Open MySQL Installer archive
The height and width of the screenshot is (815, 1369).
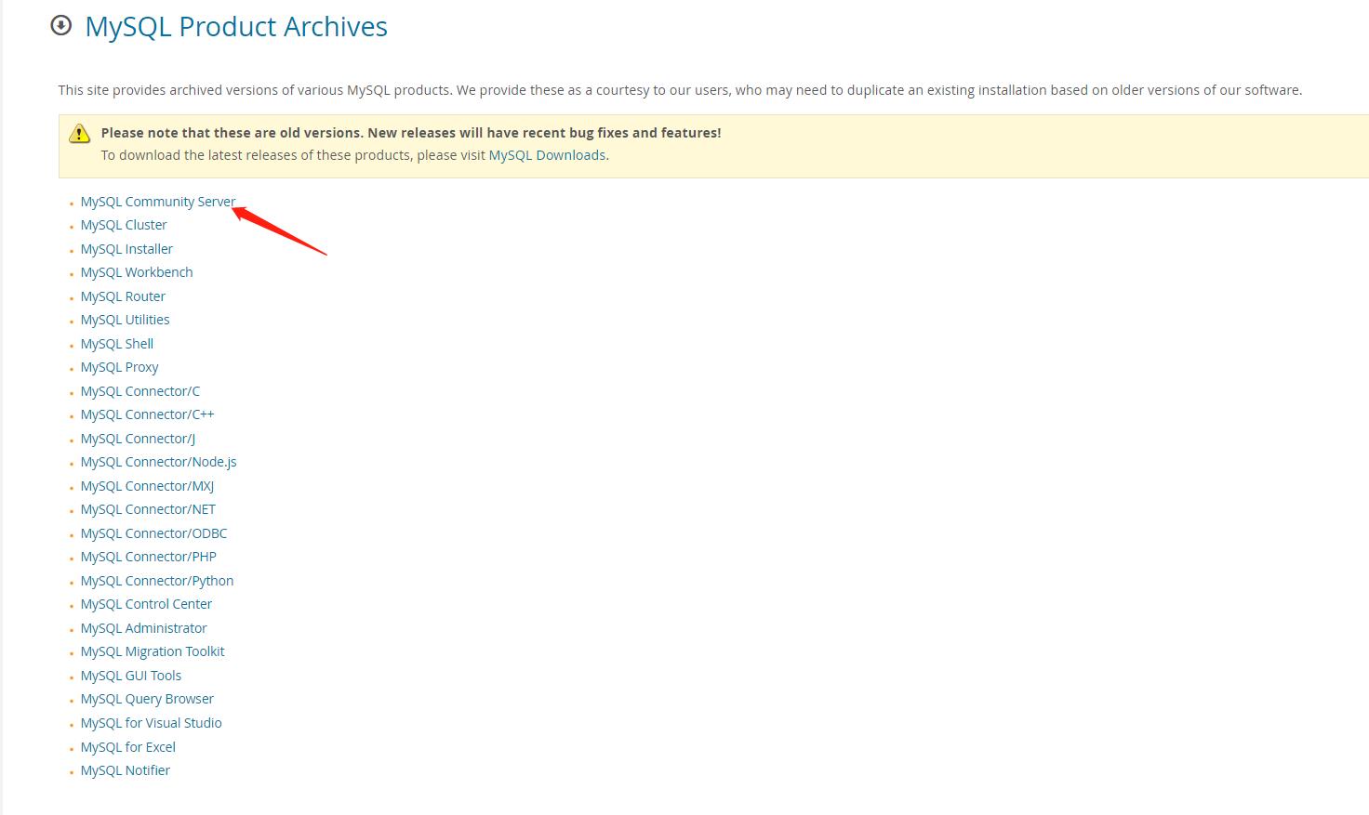point(126,249)
